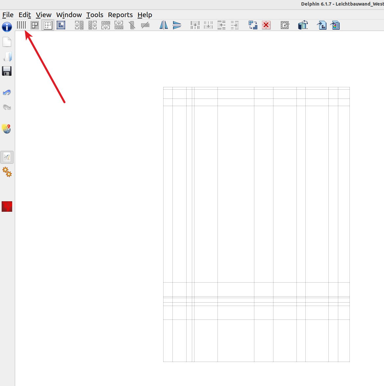Viewport: 384px width, 386px height.
Task: Click the hatched assign-material arrow icon
Action: click(285, 25)
